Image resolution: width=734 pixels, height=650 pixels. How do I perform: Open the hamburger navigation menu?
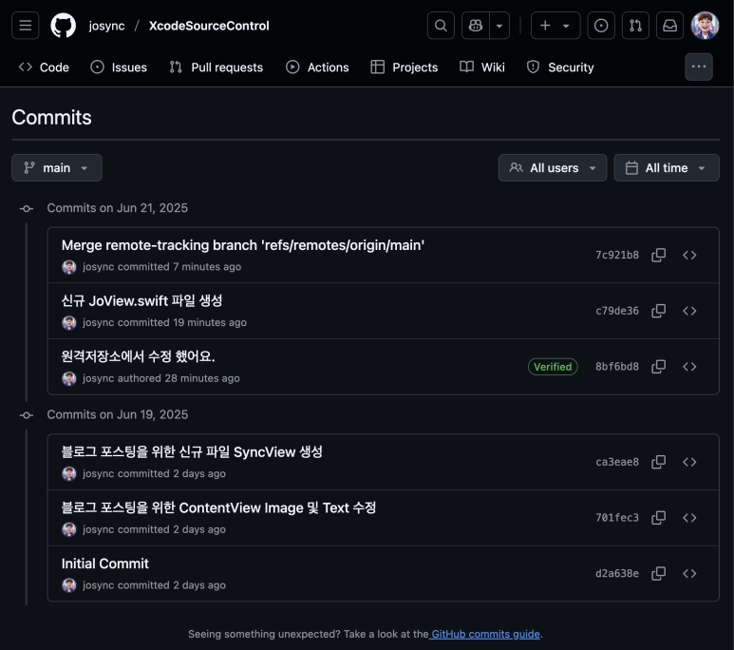pos(26,26)
